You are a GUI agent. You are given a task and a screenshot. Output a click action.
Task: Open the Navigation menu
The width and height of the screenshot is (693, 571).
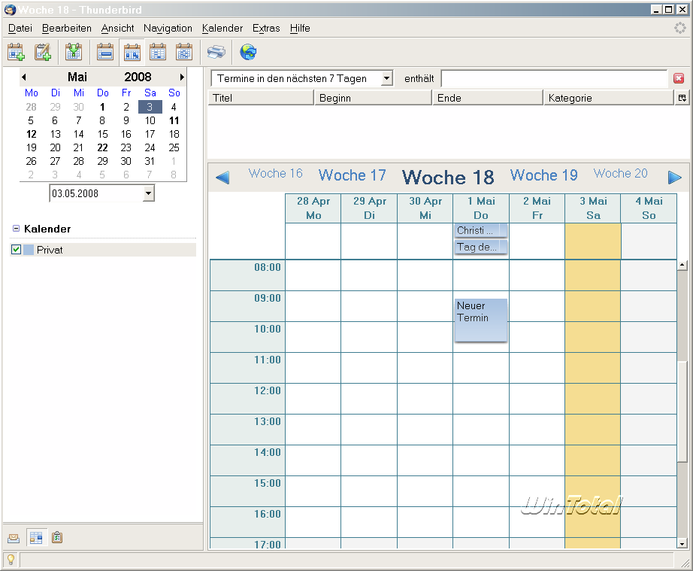click(x=168, y=28)
